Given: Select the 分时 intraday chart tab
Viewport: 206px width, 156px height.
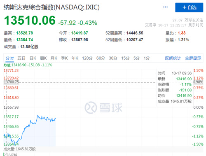Looking at the screenshot, I should pyautogui.click(x=10, y=58).
